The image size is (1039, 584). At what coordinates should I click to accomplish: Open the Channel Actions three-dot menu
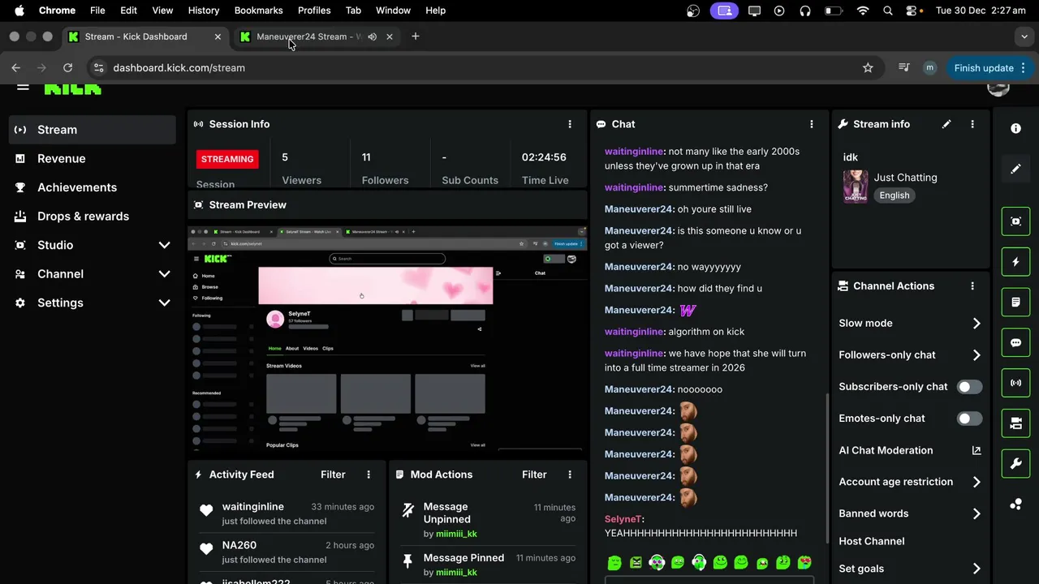point(972,286)
